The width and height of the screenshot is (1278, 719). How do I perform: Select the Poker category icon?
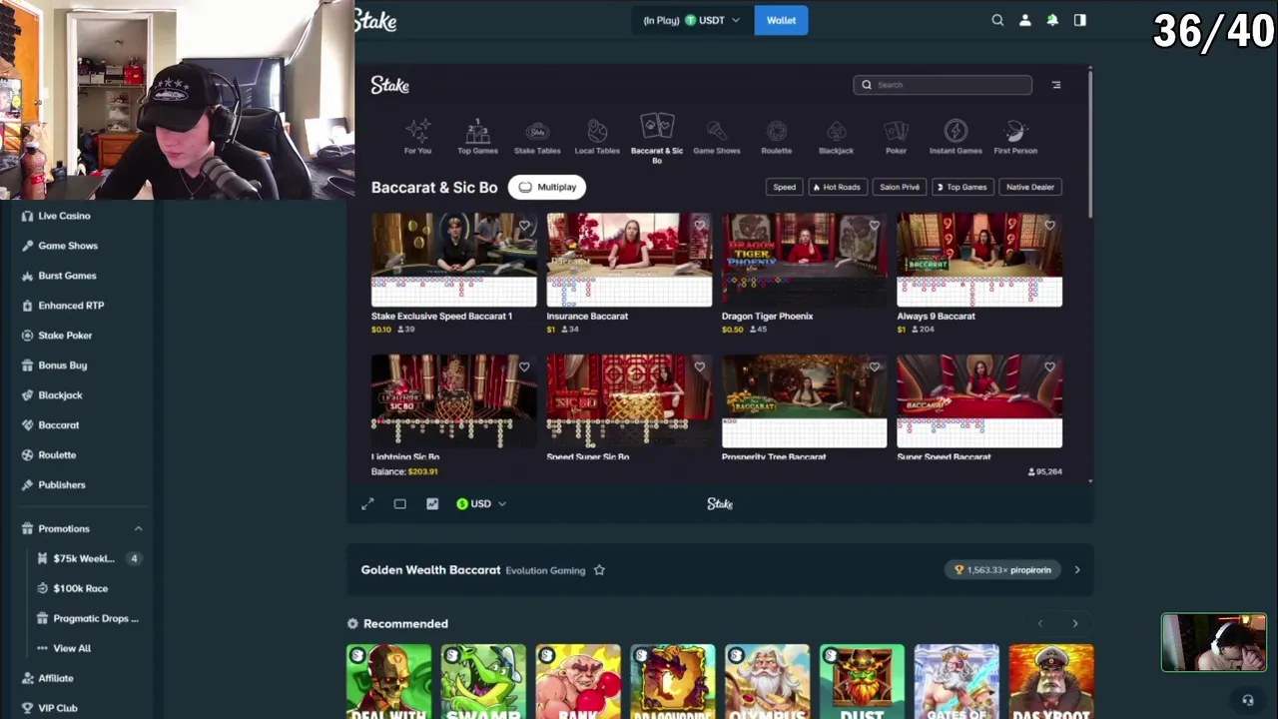click(896, 136)
